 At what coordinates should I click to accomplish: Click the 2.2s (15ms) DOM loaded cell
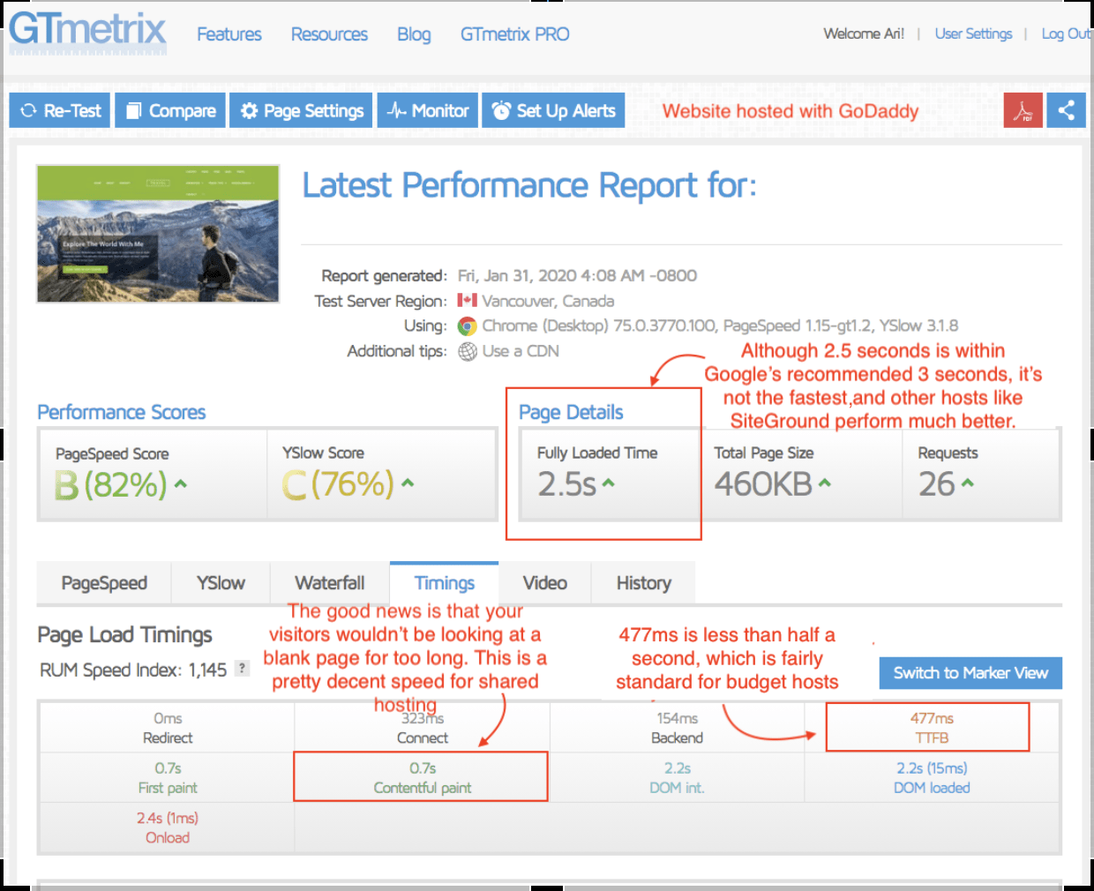pos(932,778)
